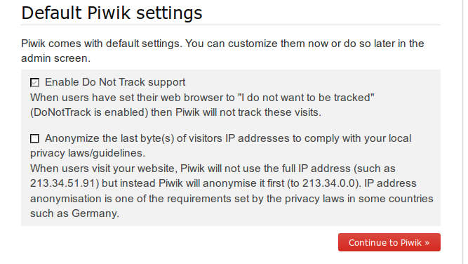Click the 'privacy laws/guidelines.' label line
Image resolution: width=468 pixels, height=264 pixels.
(x=88, y=153)
